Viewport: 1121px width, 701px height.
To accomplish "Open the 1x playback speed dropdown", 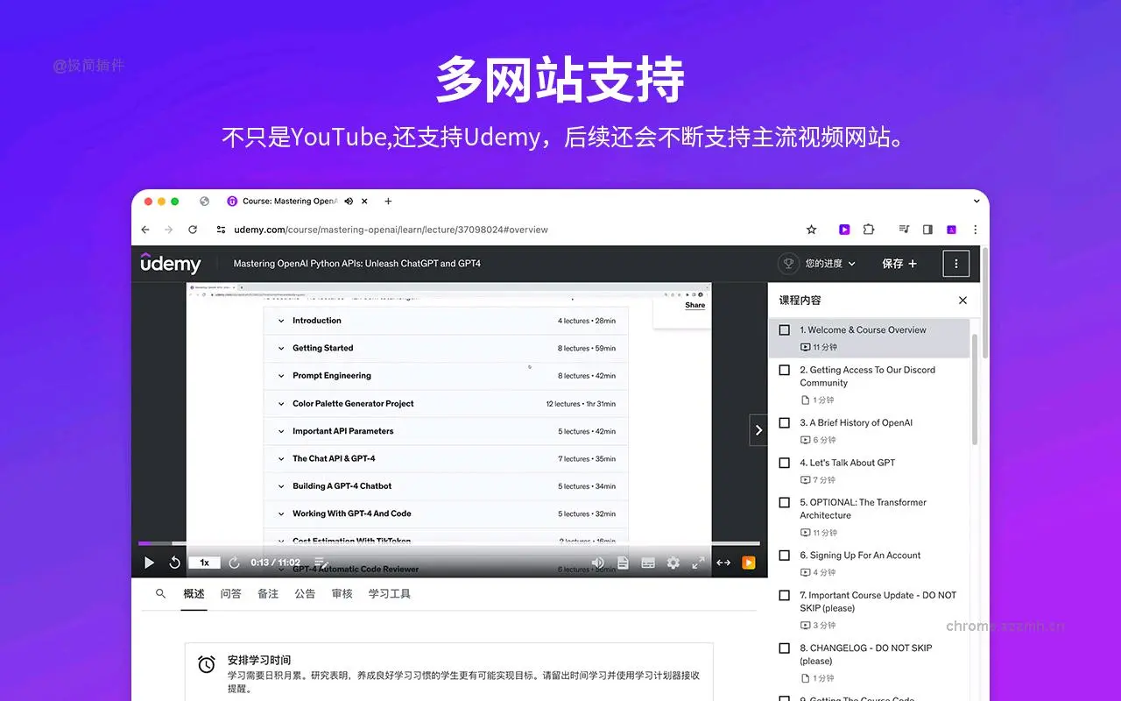I will (203, 563).
